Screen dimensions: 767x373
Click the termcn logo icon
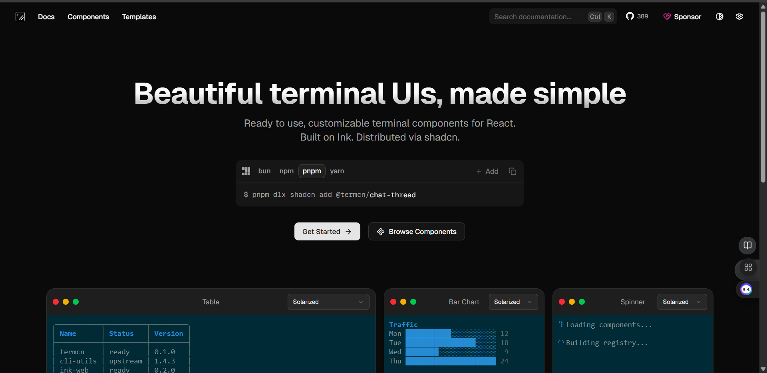pyautogui.click(x=20, y=16)
